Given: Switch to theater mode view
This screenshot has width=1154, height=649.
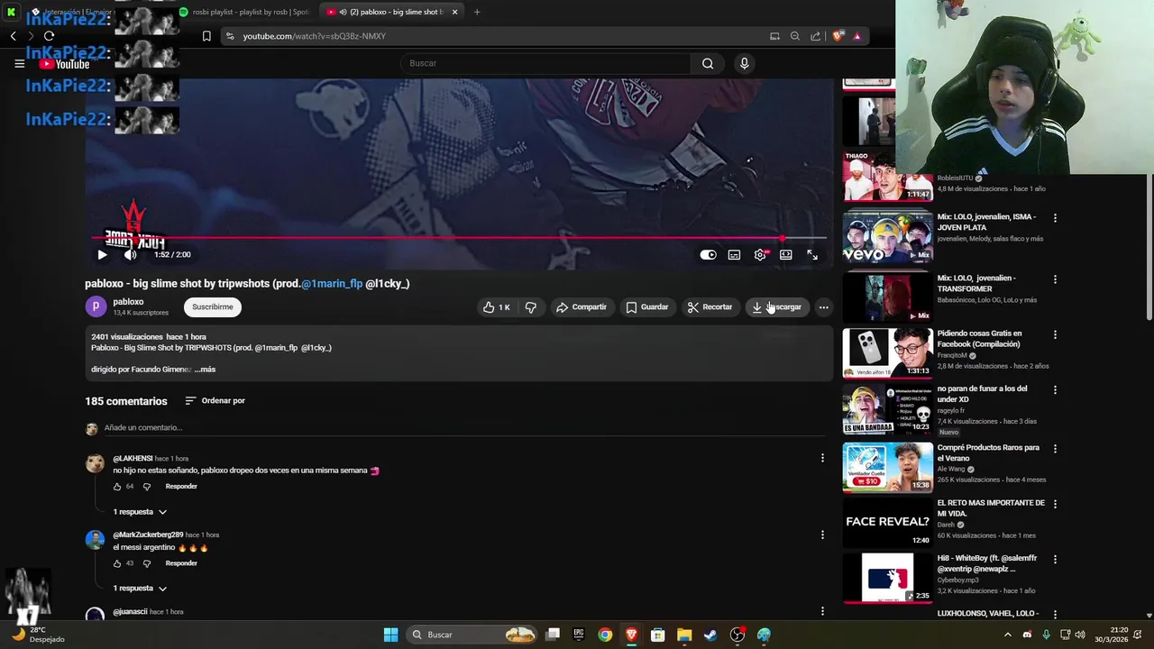Looking at the screenshot, I should coord(786,255).
